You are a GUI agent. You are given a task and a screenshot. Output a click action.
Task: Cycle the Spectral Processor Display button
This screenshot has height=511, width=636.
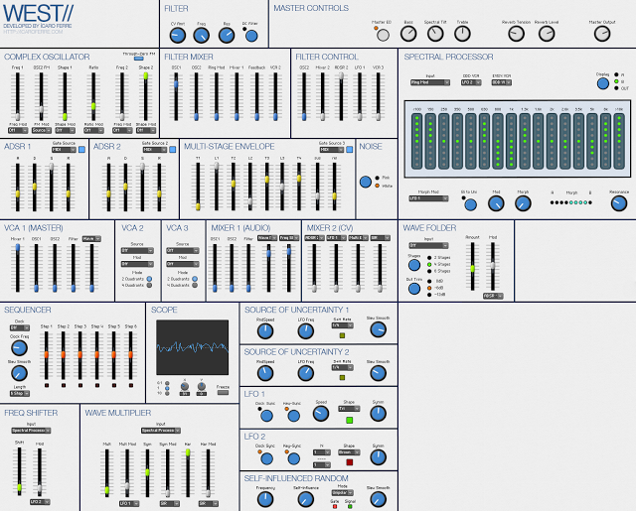coord(603,83)
